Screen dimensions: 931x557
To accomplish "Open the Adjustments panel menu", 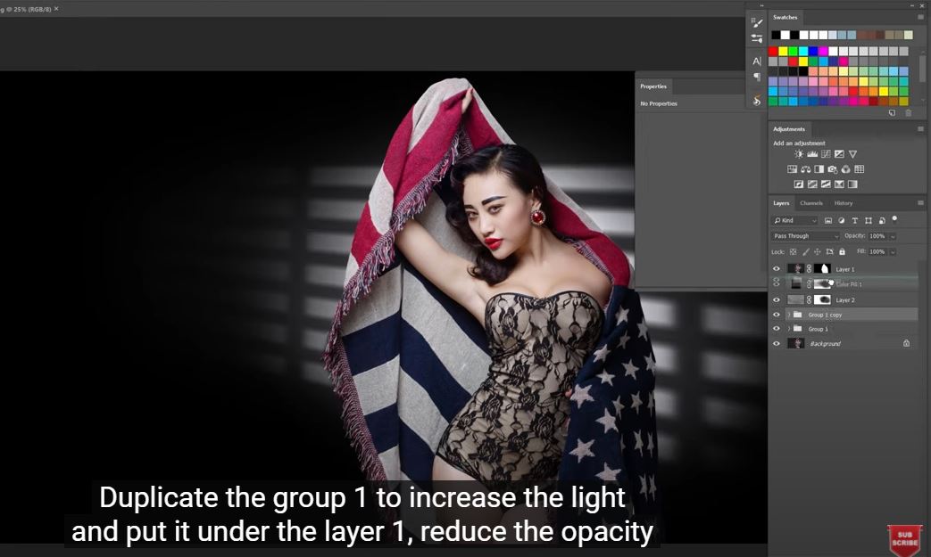I will 920,128.
